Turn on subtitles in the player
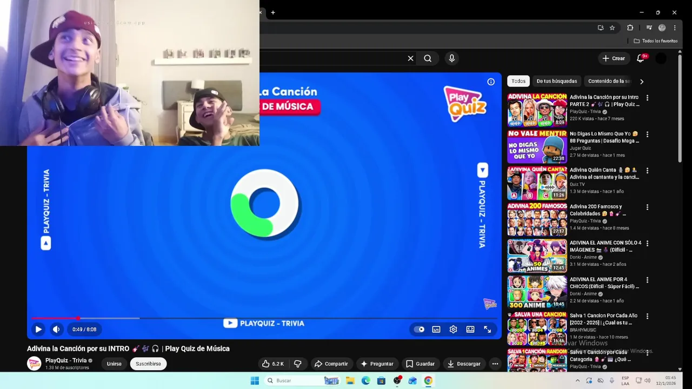The image size is (692, 389). tap(436, 329)
